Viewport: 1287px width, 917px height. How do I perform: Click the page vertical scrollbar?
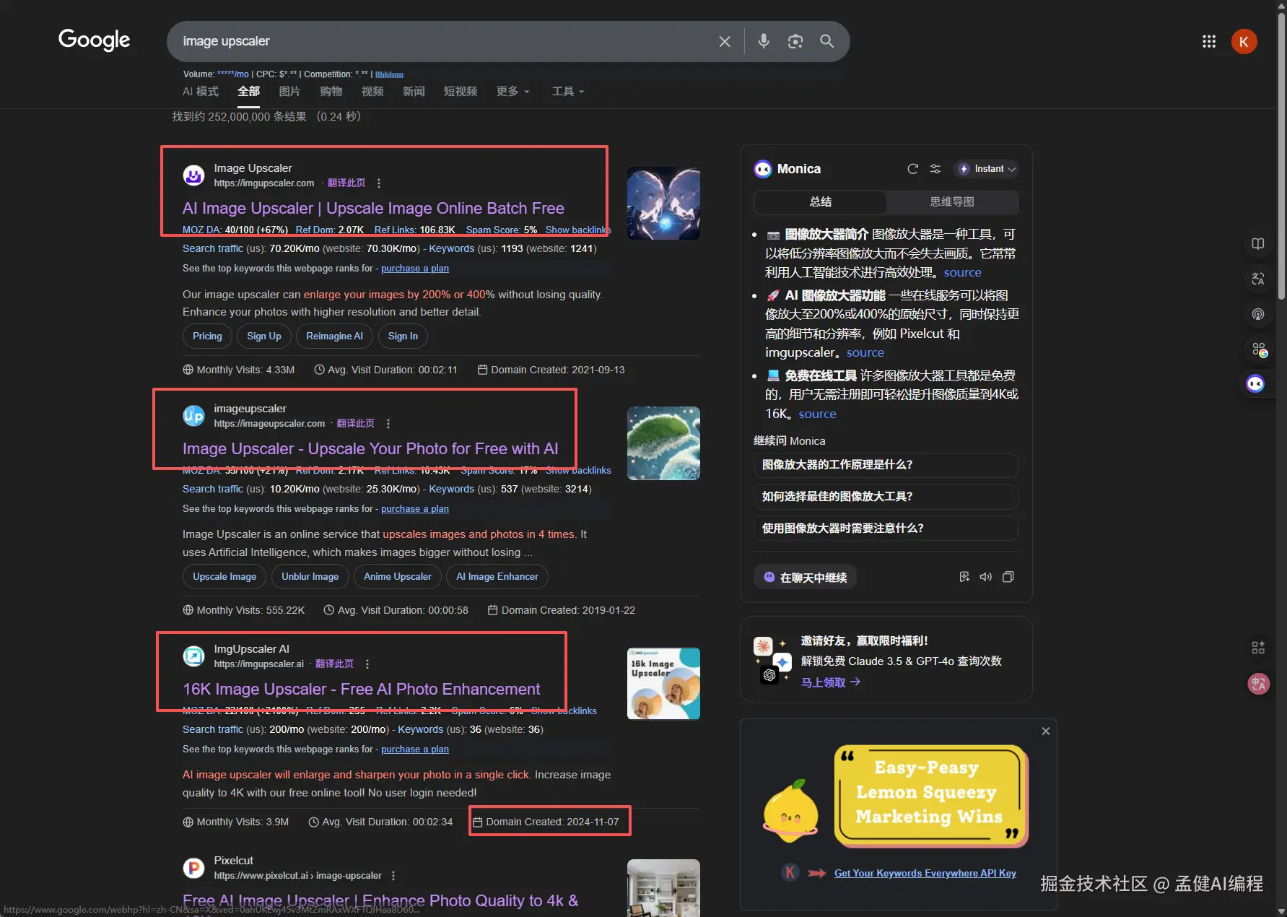pyautogui.click(x=1281, y=155)
